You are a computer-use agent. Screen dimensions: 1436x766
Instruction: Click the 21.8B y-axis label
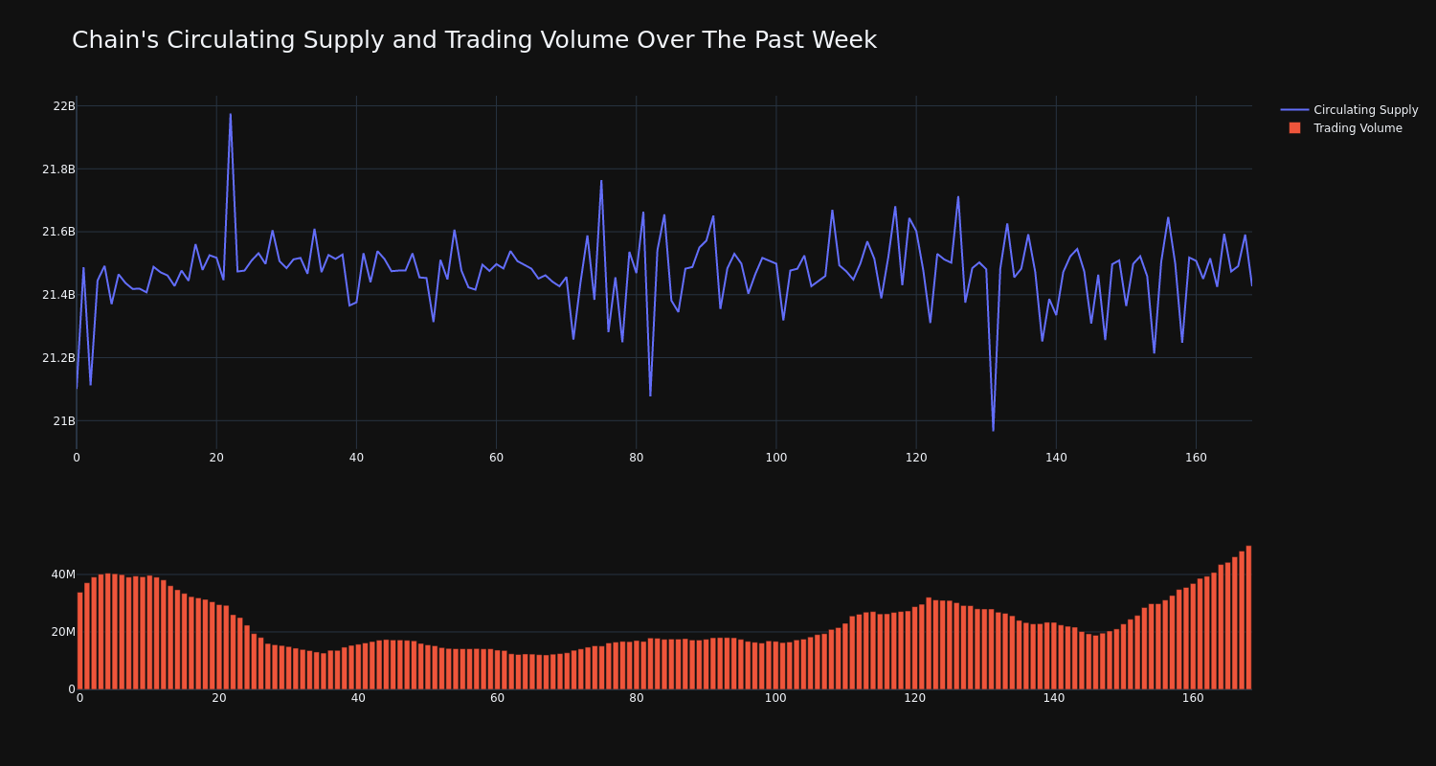pyautogui.click(x=58, y=169)
